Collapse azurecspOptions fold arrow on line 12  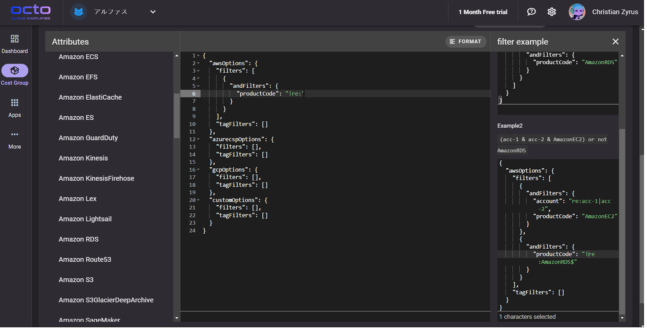[x=198, y=139]
